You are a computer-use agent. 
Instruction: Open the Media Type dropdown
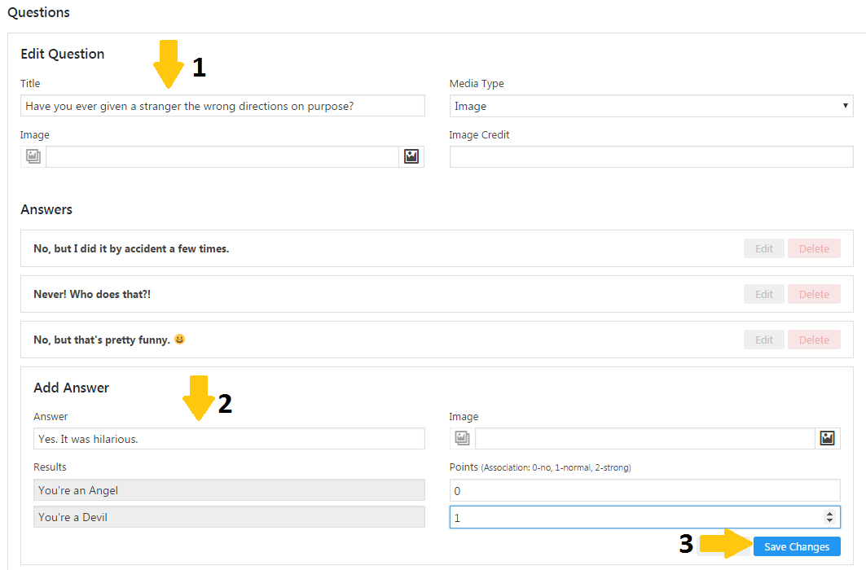[x=651, y=106]
